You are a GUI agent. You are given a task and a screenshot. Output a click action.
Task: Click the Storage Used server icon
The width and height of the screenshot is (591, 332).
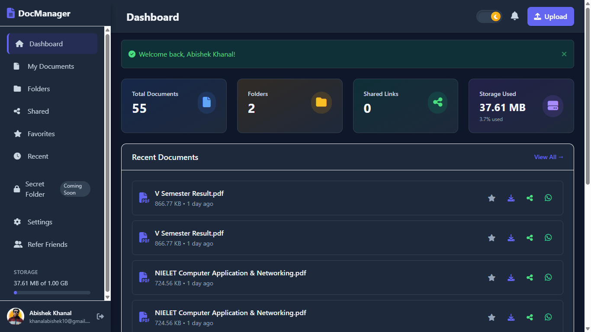pyautogui.click(x=552, y=106)
